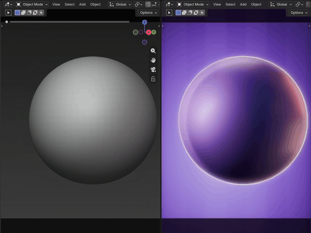
Task: Choose Intersect Selection mode in right viewport
Action: (x=202, y=13)
